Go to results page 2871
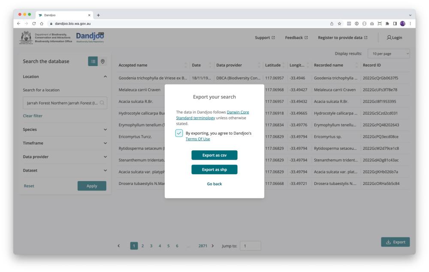The image size is (429, 272). [203, 246]
